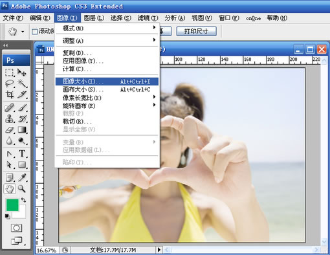Select the Dodge tool
This screenshot has height=255, width=330.
(x=22, y=140)
